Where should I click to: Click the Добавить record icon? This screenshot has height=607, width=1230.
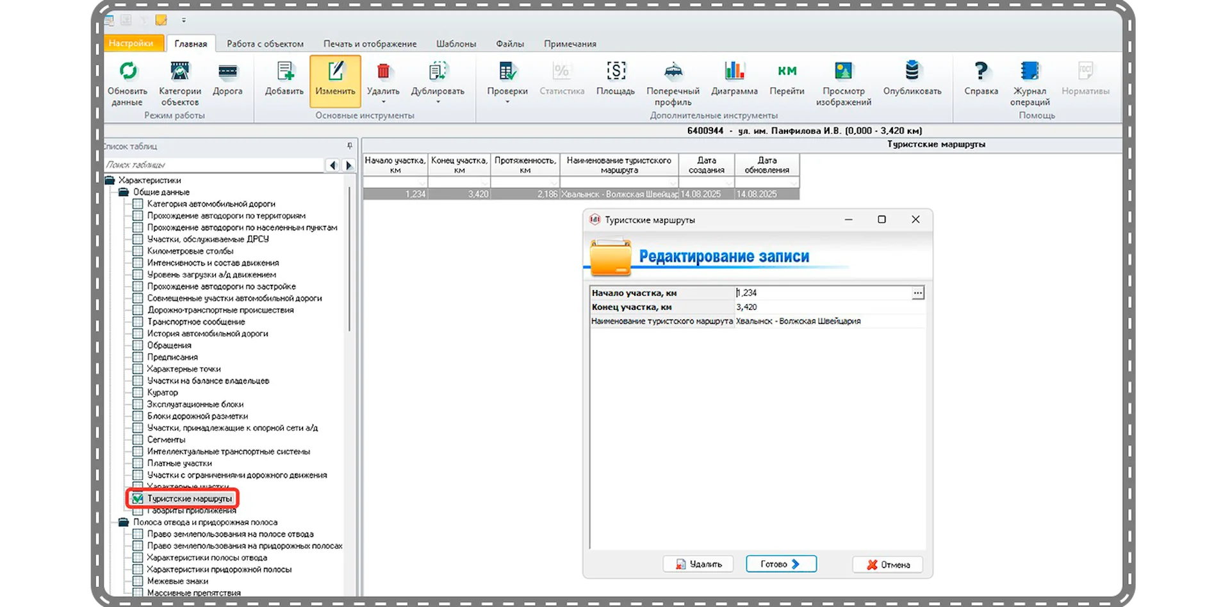(284, 71)
